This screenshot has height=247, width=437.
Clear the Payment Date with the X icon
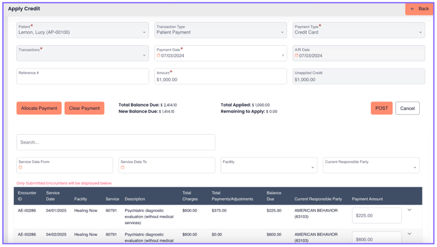click(283, 55)
